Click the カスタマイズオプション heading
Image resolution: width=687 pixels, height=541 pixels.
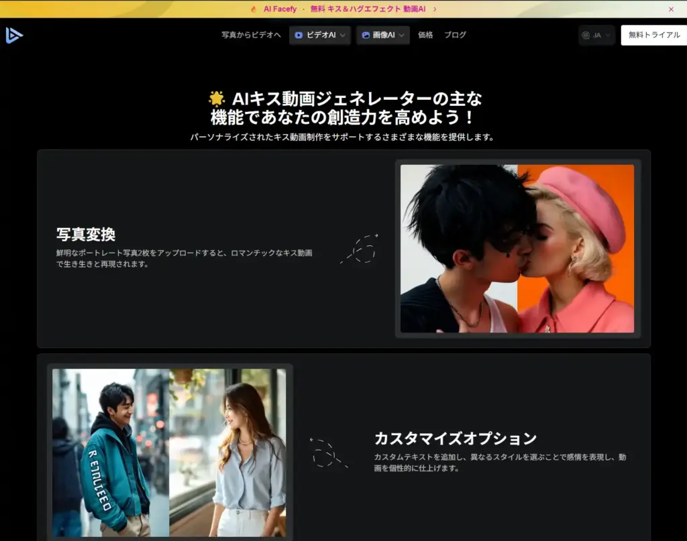click(x=456, y=438)
